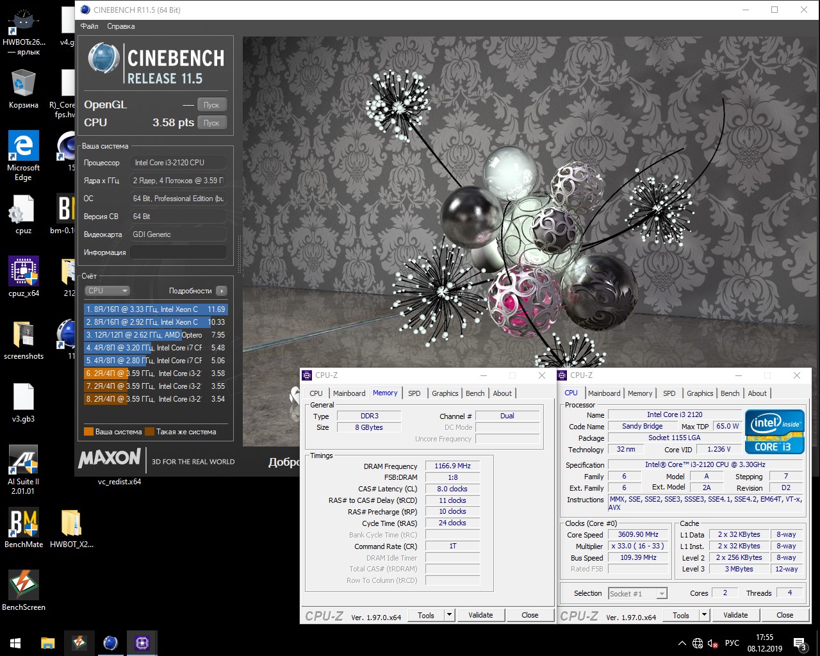The image size is (820, 656).
Task: Select ranking row 6 score 3.58
Action: (156, 373)
